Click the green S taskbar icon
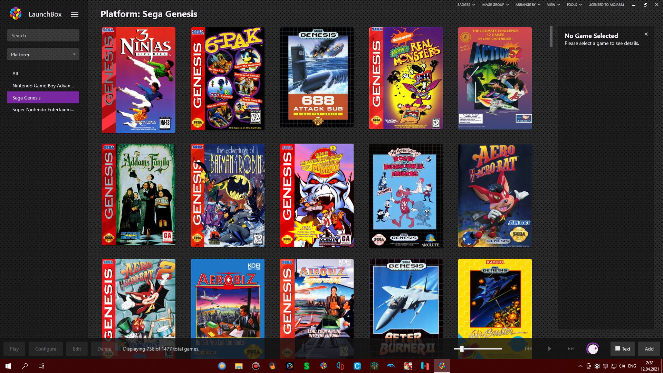 pos(307,366)
